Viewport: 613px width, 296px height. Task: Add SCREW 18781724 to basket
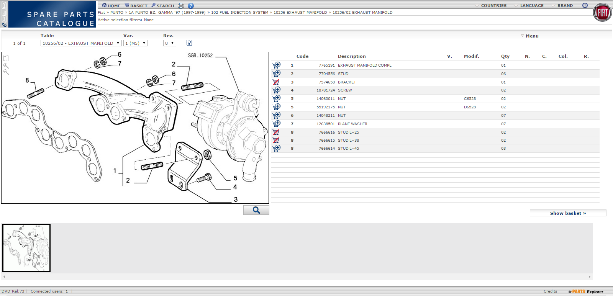276,90
